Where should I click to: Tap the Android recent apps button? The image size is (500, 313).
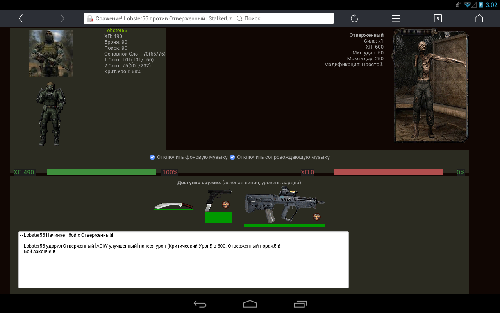coord(300,304)
